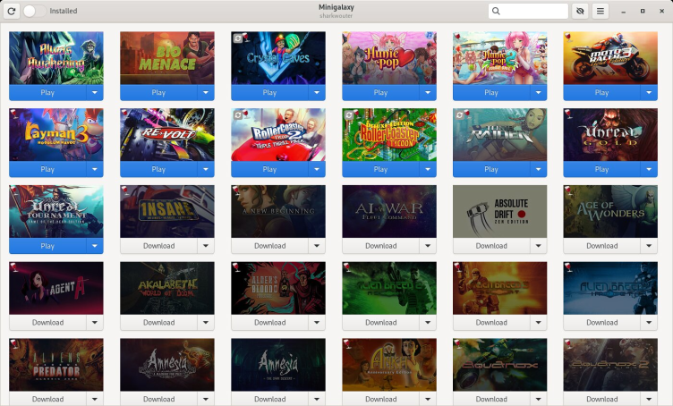Download Age of Wonders
The width and height of the screenshot is (673, 406).
pyautogui.click(x=601, y=246)
